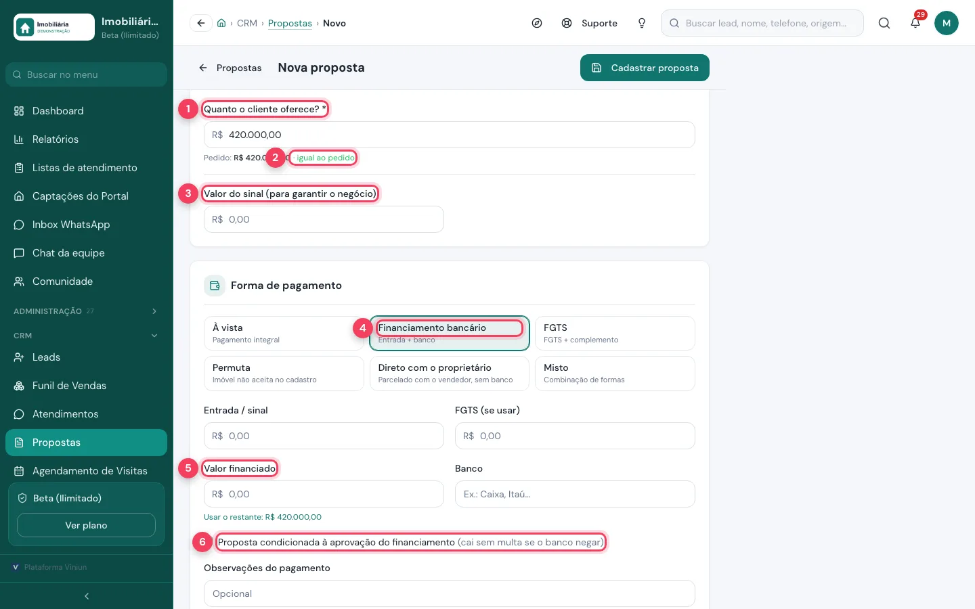The height and width of the screenshot is (609, 975).
Task: Click the lightbulb tips icon
Action: tap(642, 23)
